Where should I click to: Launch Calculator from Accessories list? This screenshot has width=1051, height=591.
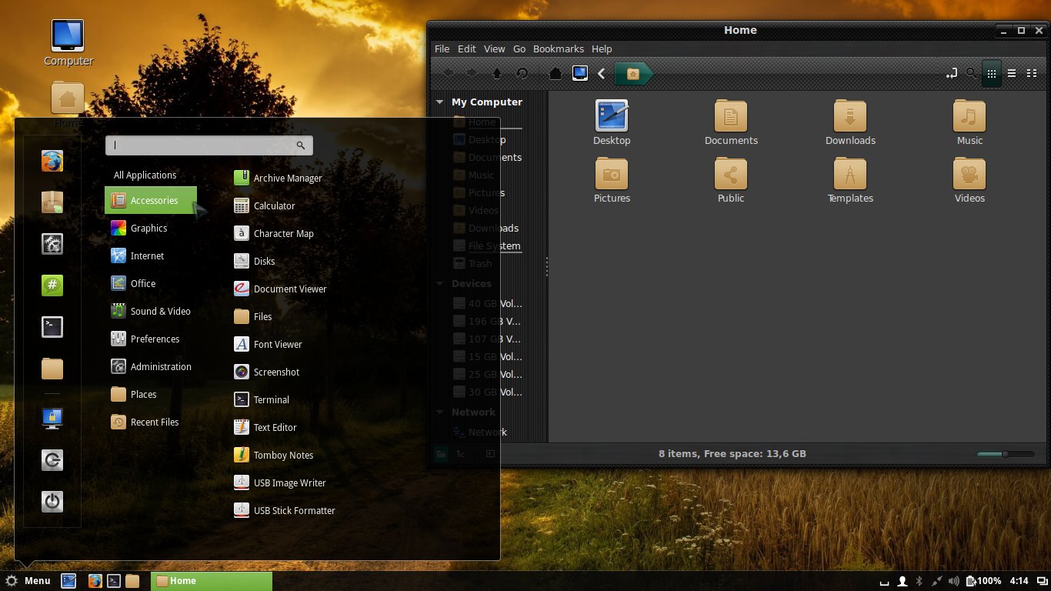click(274, 205)
